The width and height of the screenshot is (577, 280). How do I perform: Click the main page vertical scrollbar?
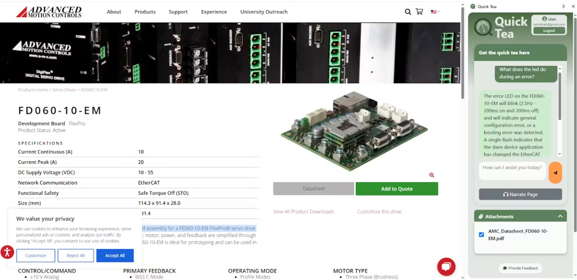click(x=463, y=53)
